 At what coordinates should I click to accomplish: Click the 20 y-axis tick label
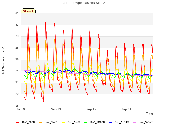(17, 94)
